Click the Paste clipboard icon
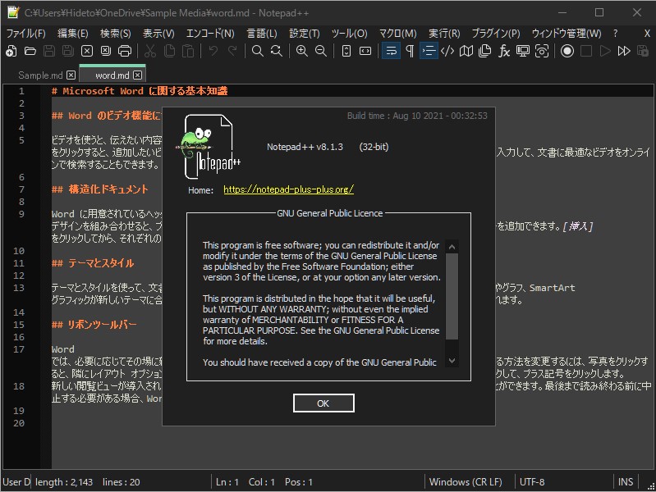The image size is (656, 492). coord(188,51)
